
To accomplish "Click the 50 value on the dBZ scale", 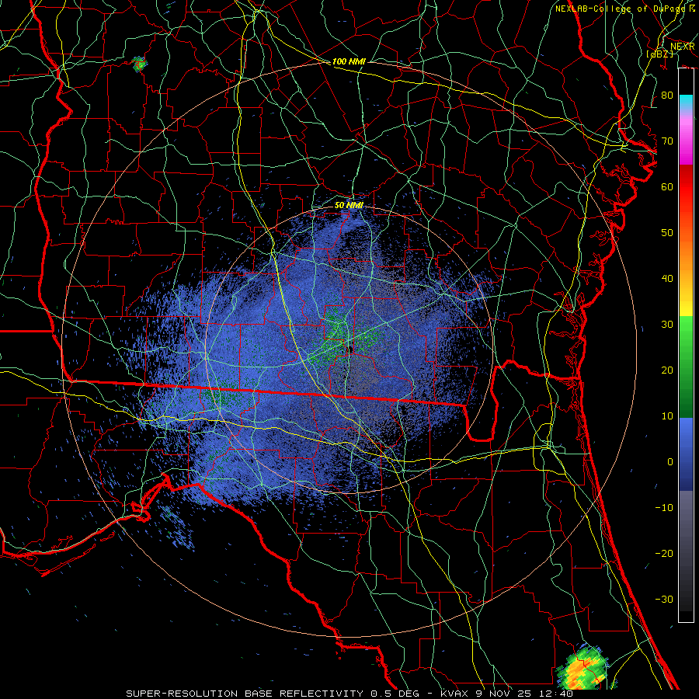I will (x=667, y=233).
